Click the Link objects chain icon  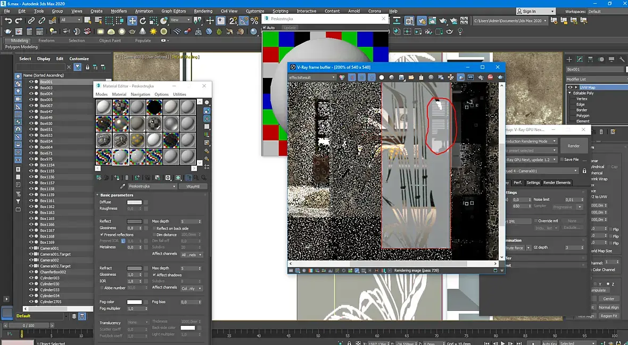coord(31,20)
